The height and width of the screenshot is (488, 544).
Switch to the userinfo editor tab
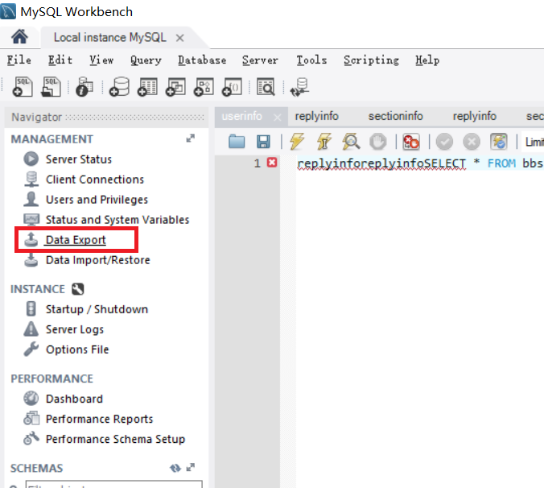click(241, 116)
